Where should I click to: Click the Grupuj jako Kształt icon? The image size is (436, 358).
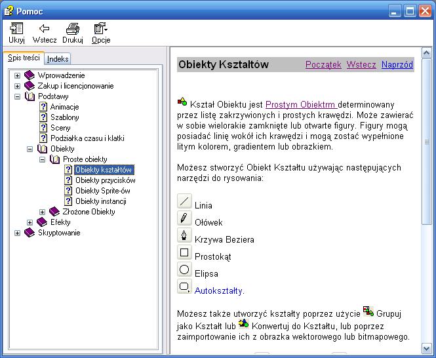coord(368,311)
